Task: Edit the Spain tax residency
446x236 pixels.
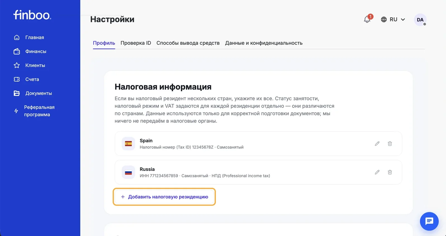Action: coord(377,144)
